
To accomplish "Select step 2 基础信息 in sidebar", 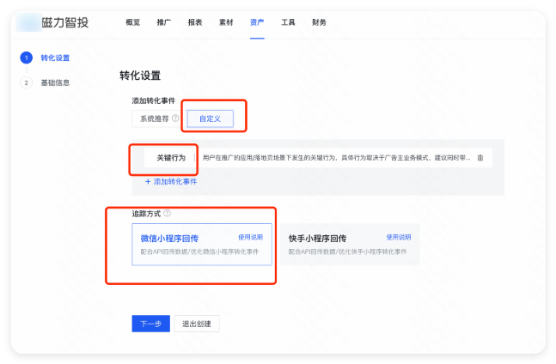I will tap(45, 82).
